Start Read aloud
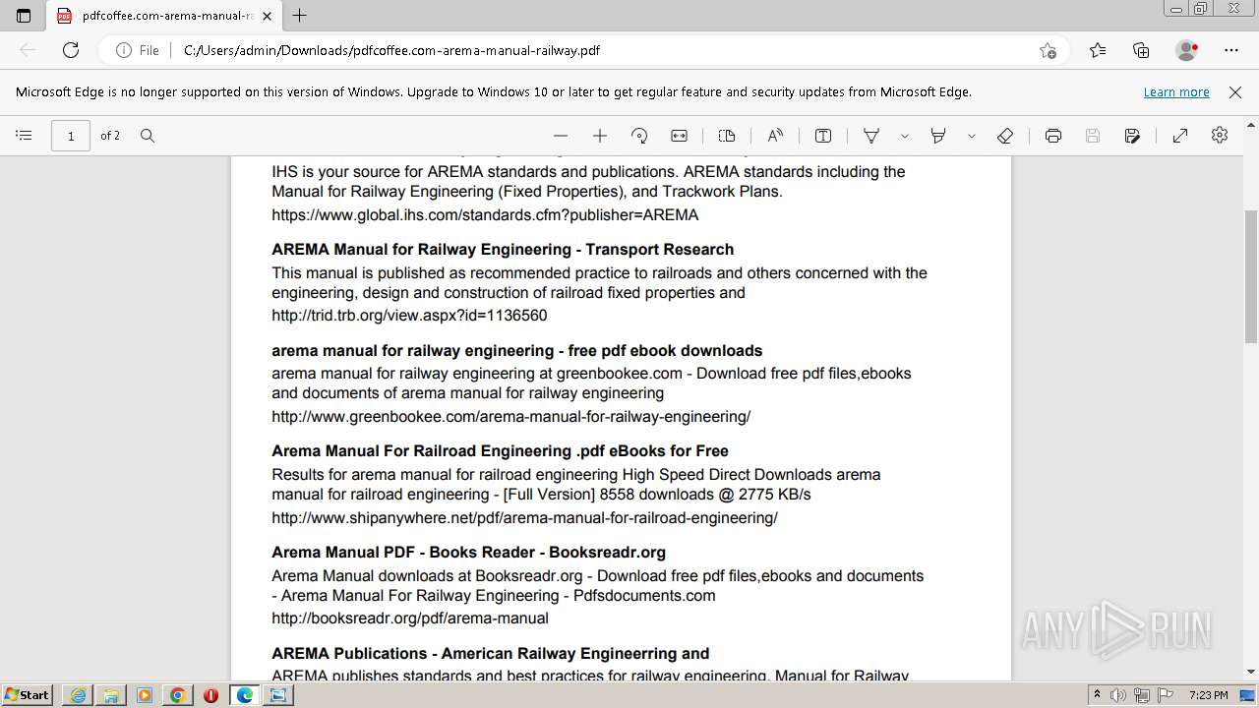This screenshot has height=708, width=1259. coord(775,136)
